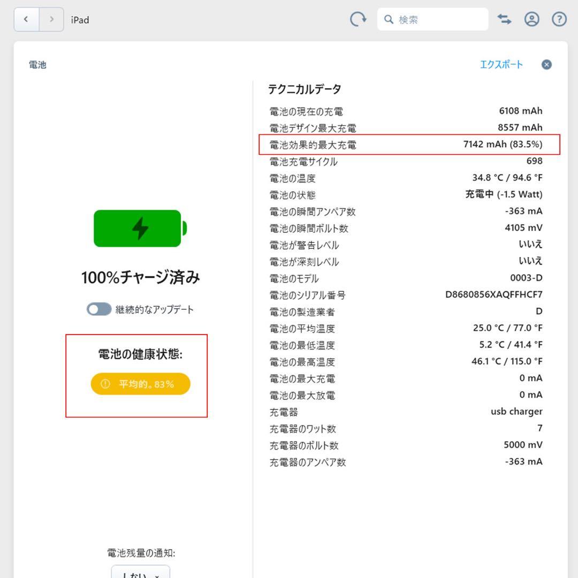The image size is (578, 578).
Task: Enable the 継続的なアップデート toggle
Action: point(98,309)
